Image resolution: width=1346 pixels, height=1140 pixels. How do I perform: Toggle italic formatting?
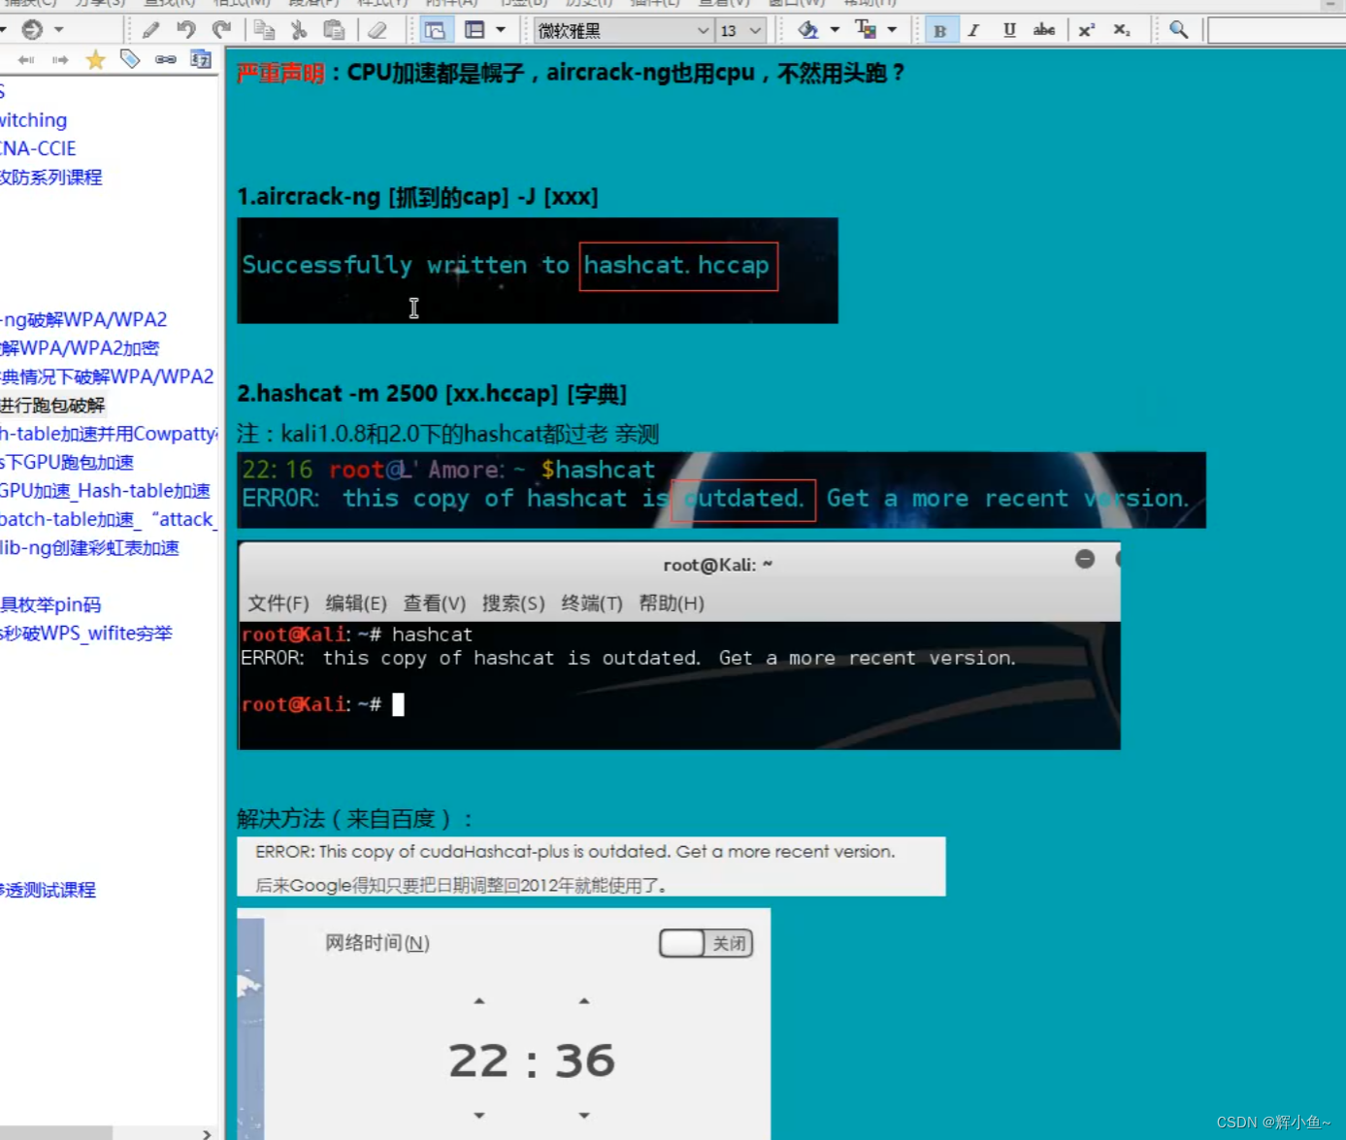pyautogui.click(x=973, y=30)
